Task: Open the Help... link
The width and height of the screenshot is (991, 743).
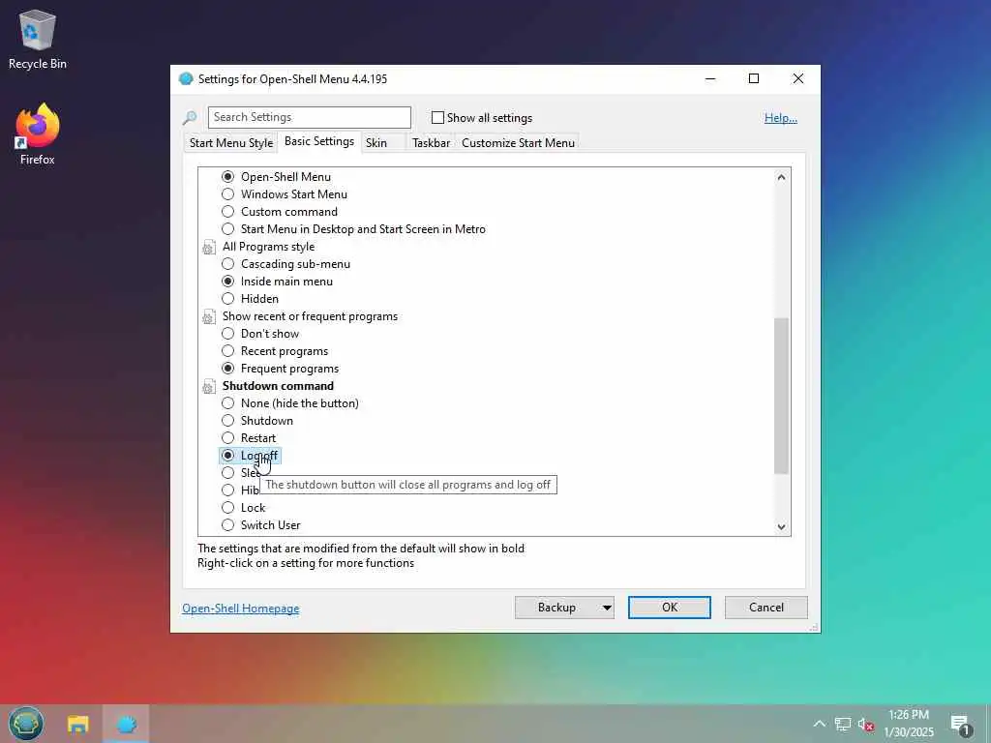Action: pos(781,118)
